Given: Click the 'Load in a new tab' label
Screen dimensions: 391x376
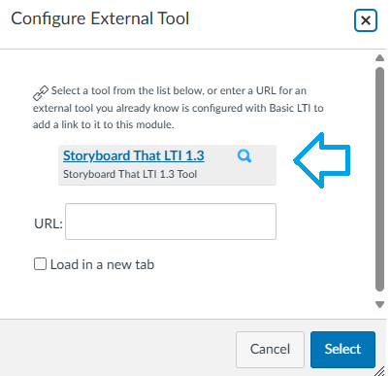Looking at the screenshot, I should 102,264.
